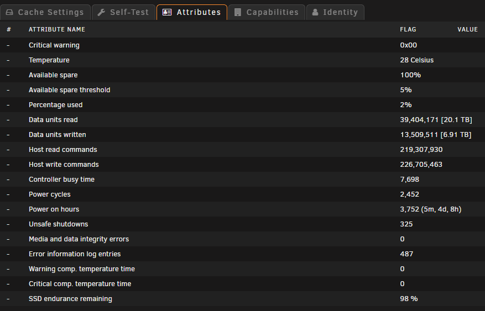Select the Power on hours attribute name
Image resolution: width=485 pixels, height=311 pixels.
pyautogui.click(x=54, y=209)
